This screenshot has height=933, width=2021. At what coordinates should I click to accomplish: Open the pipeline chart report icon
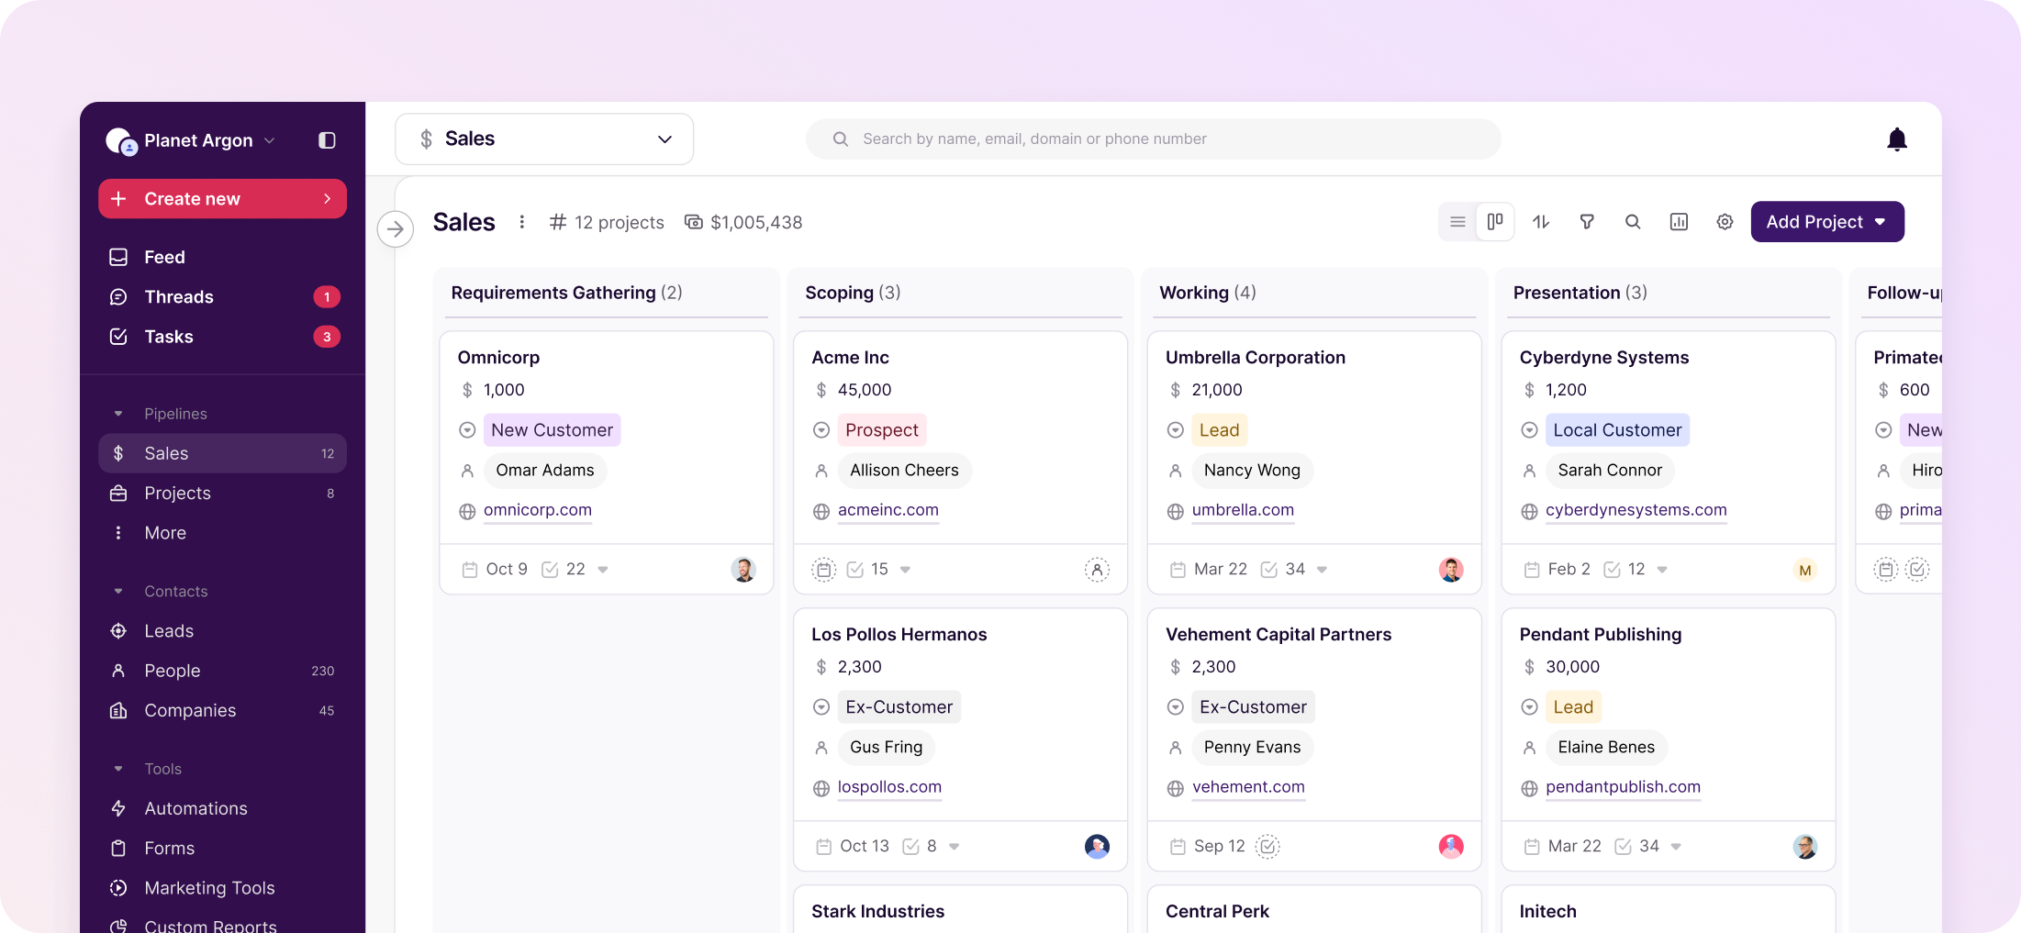click(1679, 222)
